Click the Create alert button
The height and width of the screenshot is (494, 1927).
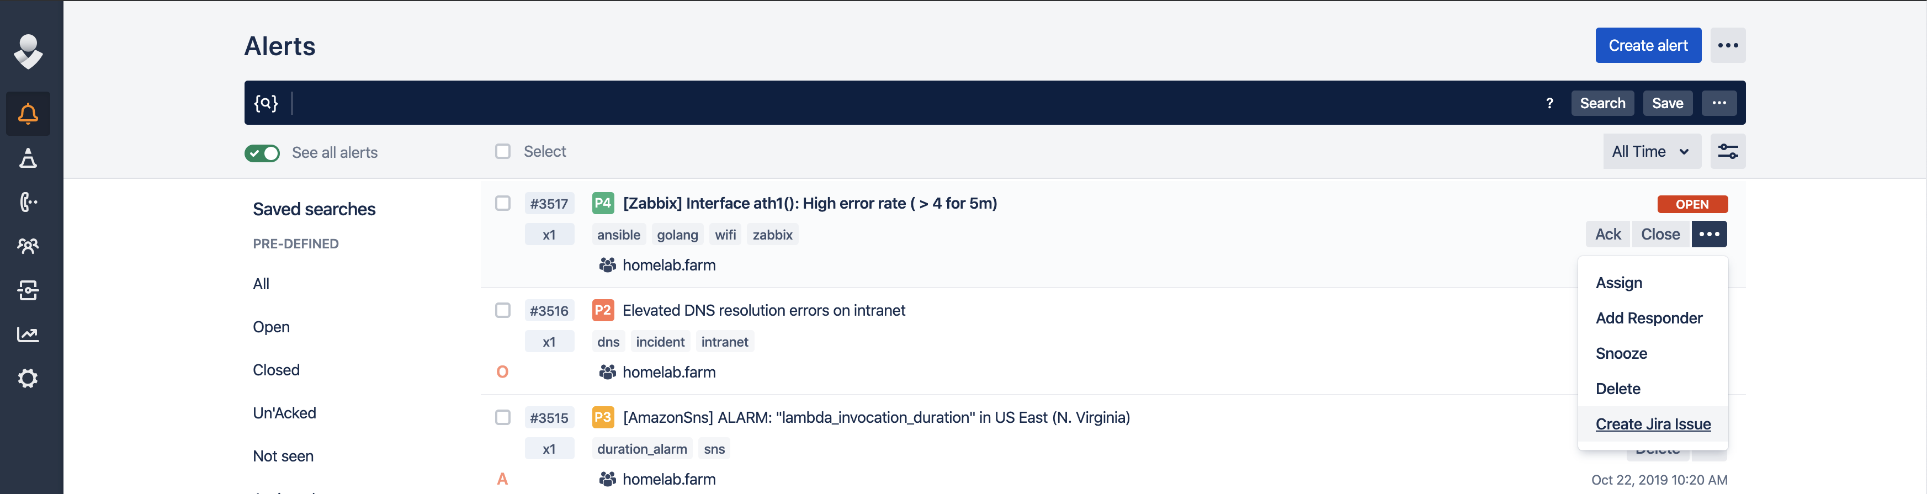[1648, 46]
